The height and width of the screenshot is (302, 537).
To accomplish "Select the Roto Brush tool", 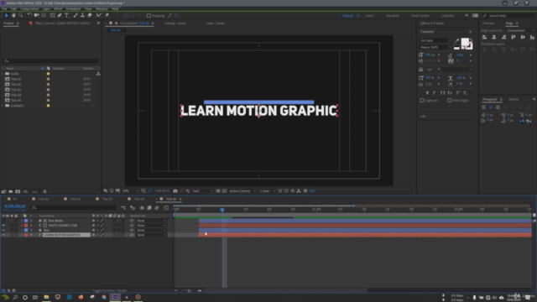I will pyautogui.click(x=99, y=15).
